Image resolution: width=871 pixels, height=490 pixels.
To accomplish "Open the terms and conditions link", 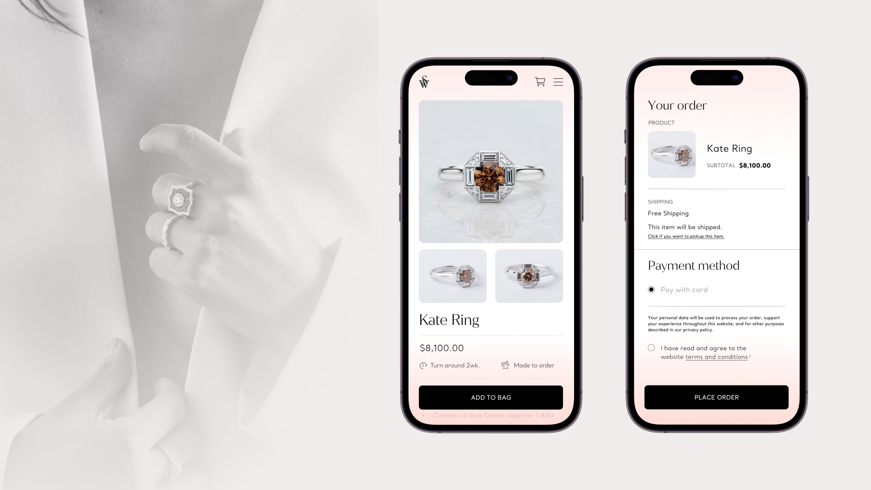I will point(716,357).
